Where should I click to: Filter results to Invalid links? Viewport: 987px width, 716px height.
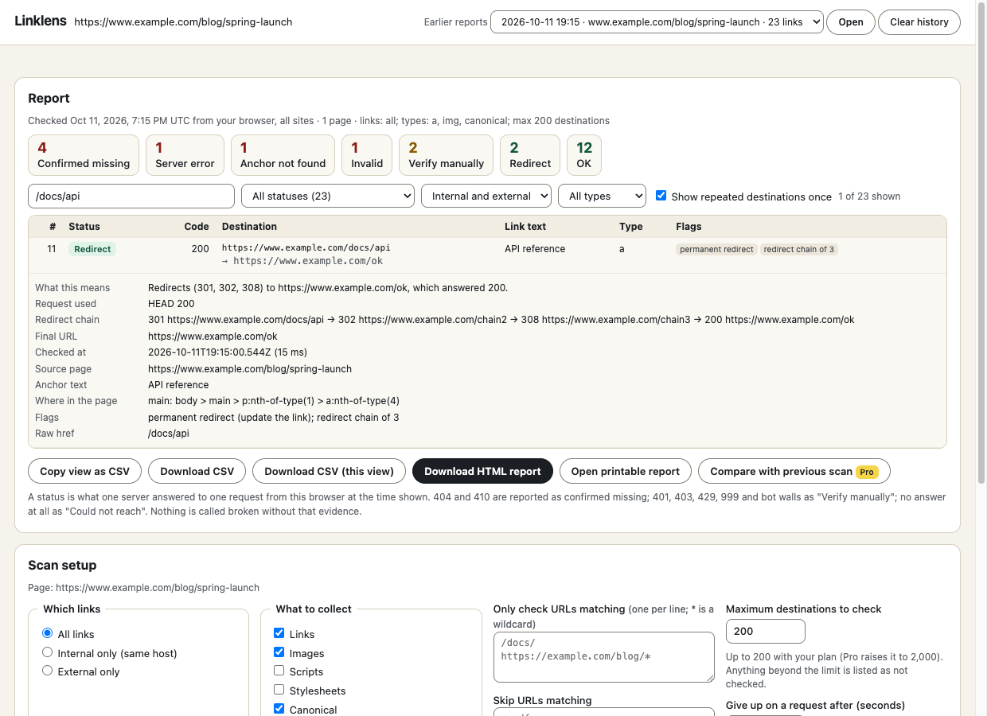pyautogui.click(x=367, y=155)
